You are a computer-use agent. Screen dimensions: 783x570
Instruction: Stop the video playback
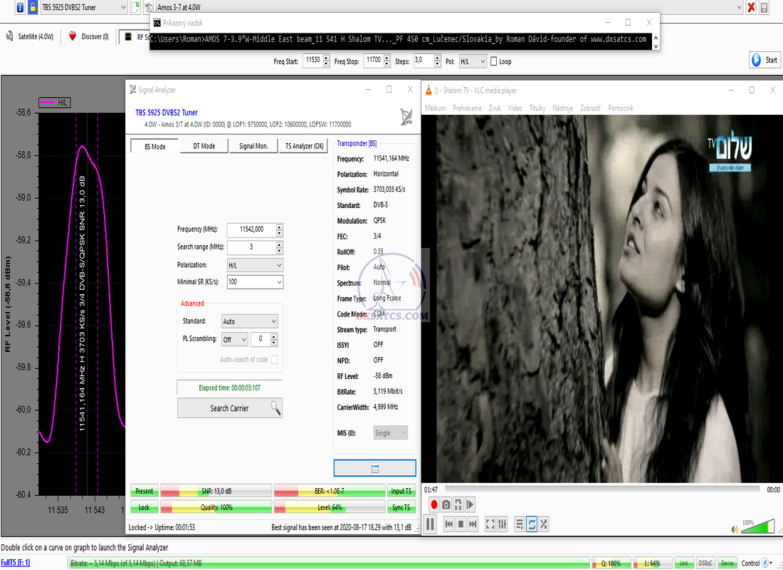[461, 524]
